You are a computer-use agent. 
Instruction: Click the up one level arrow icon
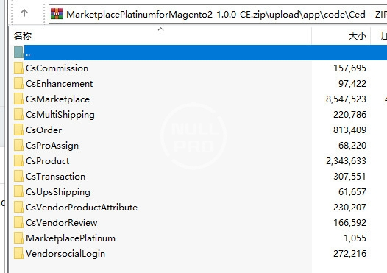click(x=24, y=13)
